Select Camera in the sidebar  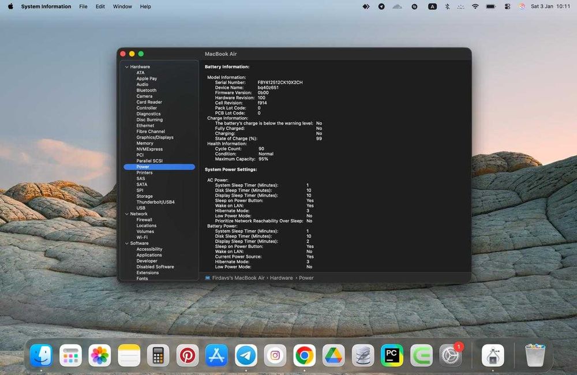point(144,96)
